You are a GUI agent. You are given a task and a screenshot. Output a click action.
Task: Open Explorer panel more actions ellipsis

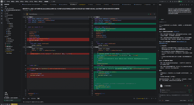pos(20,4)
